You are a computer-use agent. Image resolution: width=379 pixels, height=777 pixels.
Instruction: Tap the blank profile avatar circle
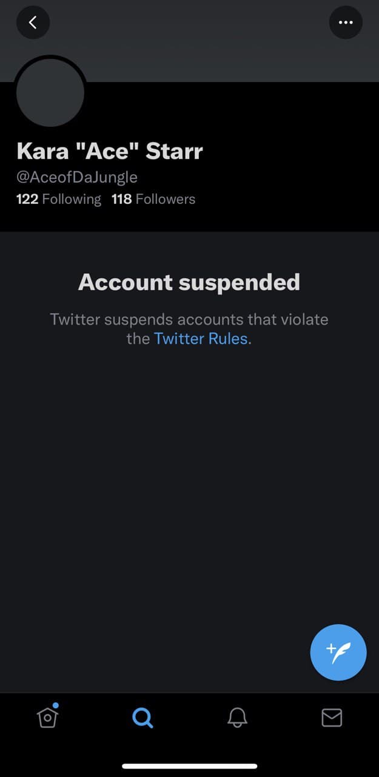(50, 92)
